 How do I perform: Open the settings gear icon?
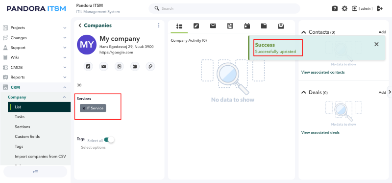tap(344, 8)
